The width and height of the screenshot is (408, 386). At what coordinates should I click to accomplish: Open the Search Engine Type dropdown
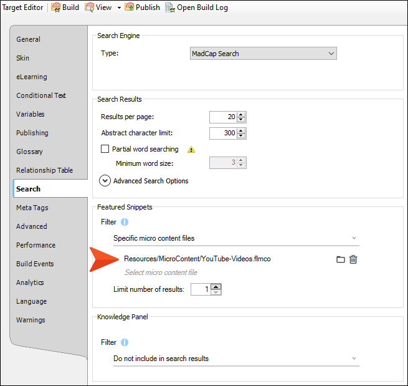click(x=263, y=54)
